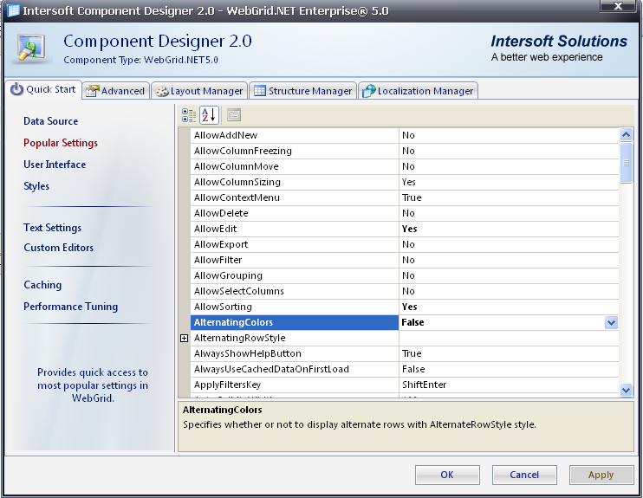Click the Component Designer logo icon in the header
Image resolution: width=643 pixels, height=498 pixels.
(32, 49)
